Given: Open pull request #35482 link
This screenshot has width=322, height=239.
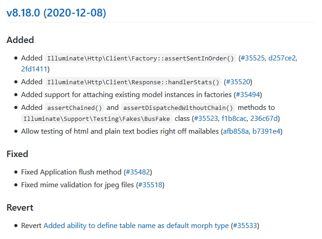Looking at the screenshot, I should pos(138,172).
